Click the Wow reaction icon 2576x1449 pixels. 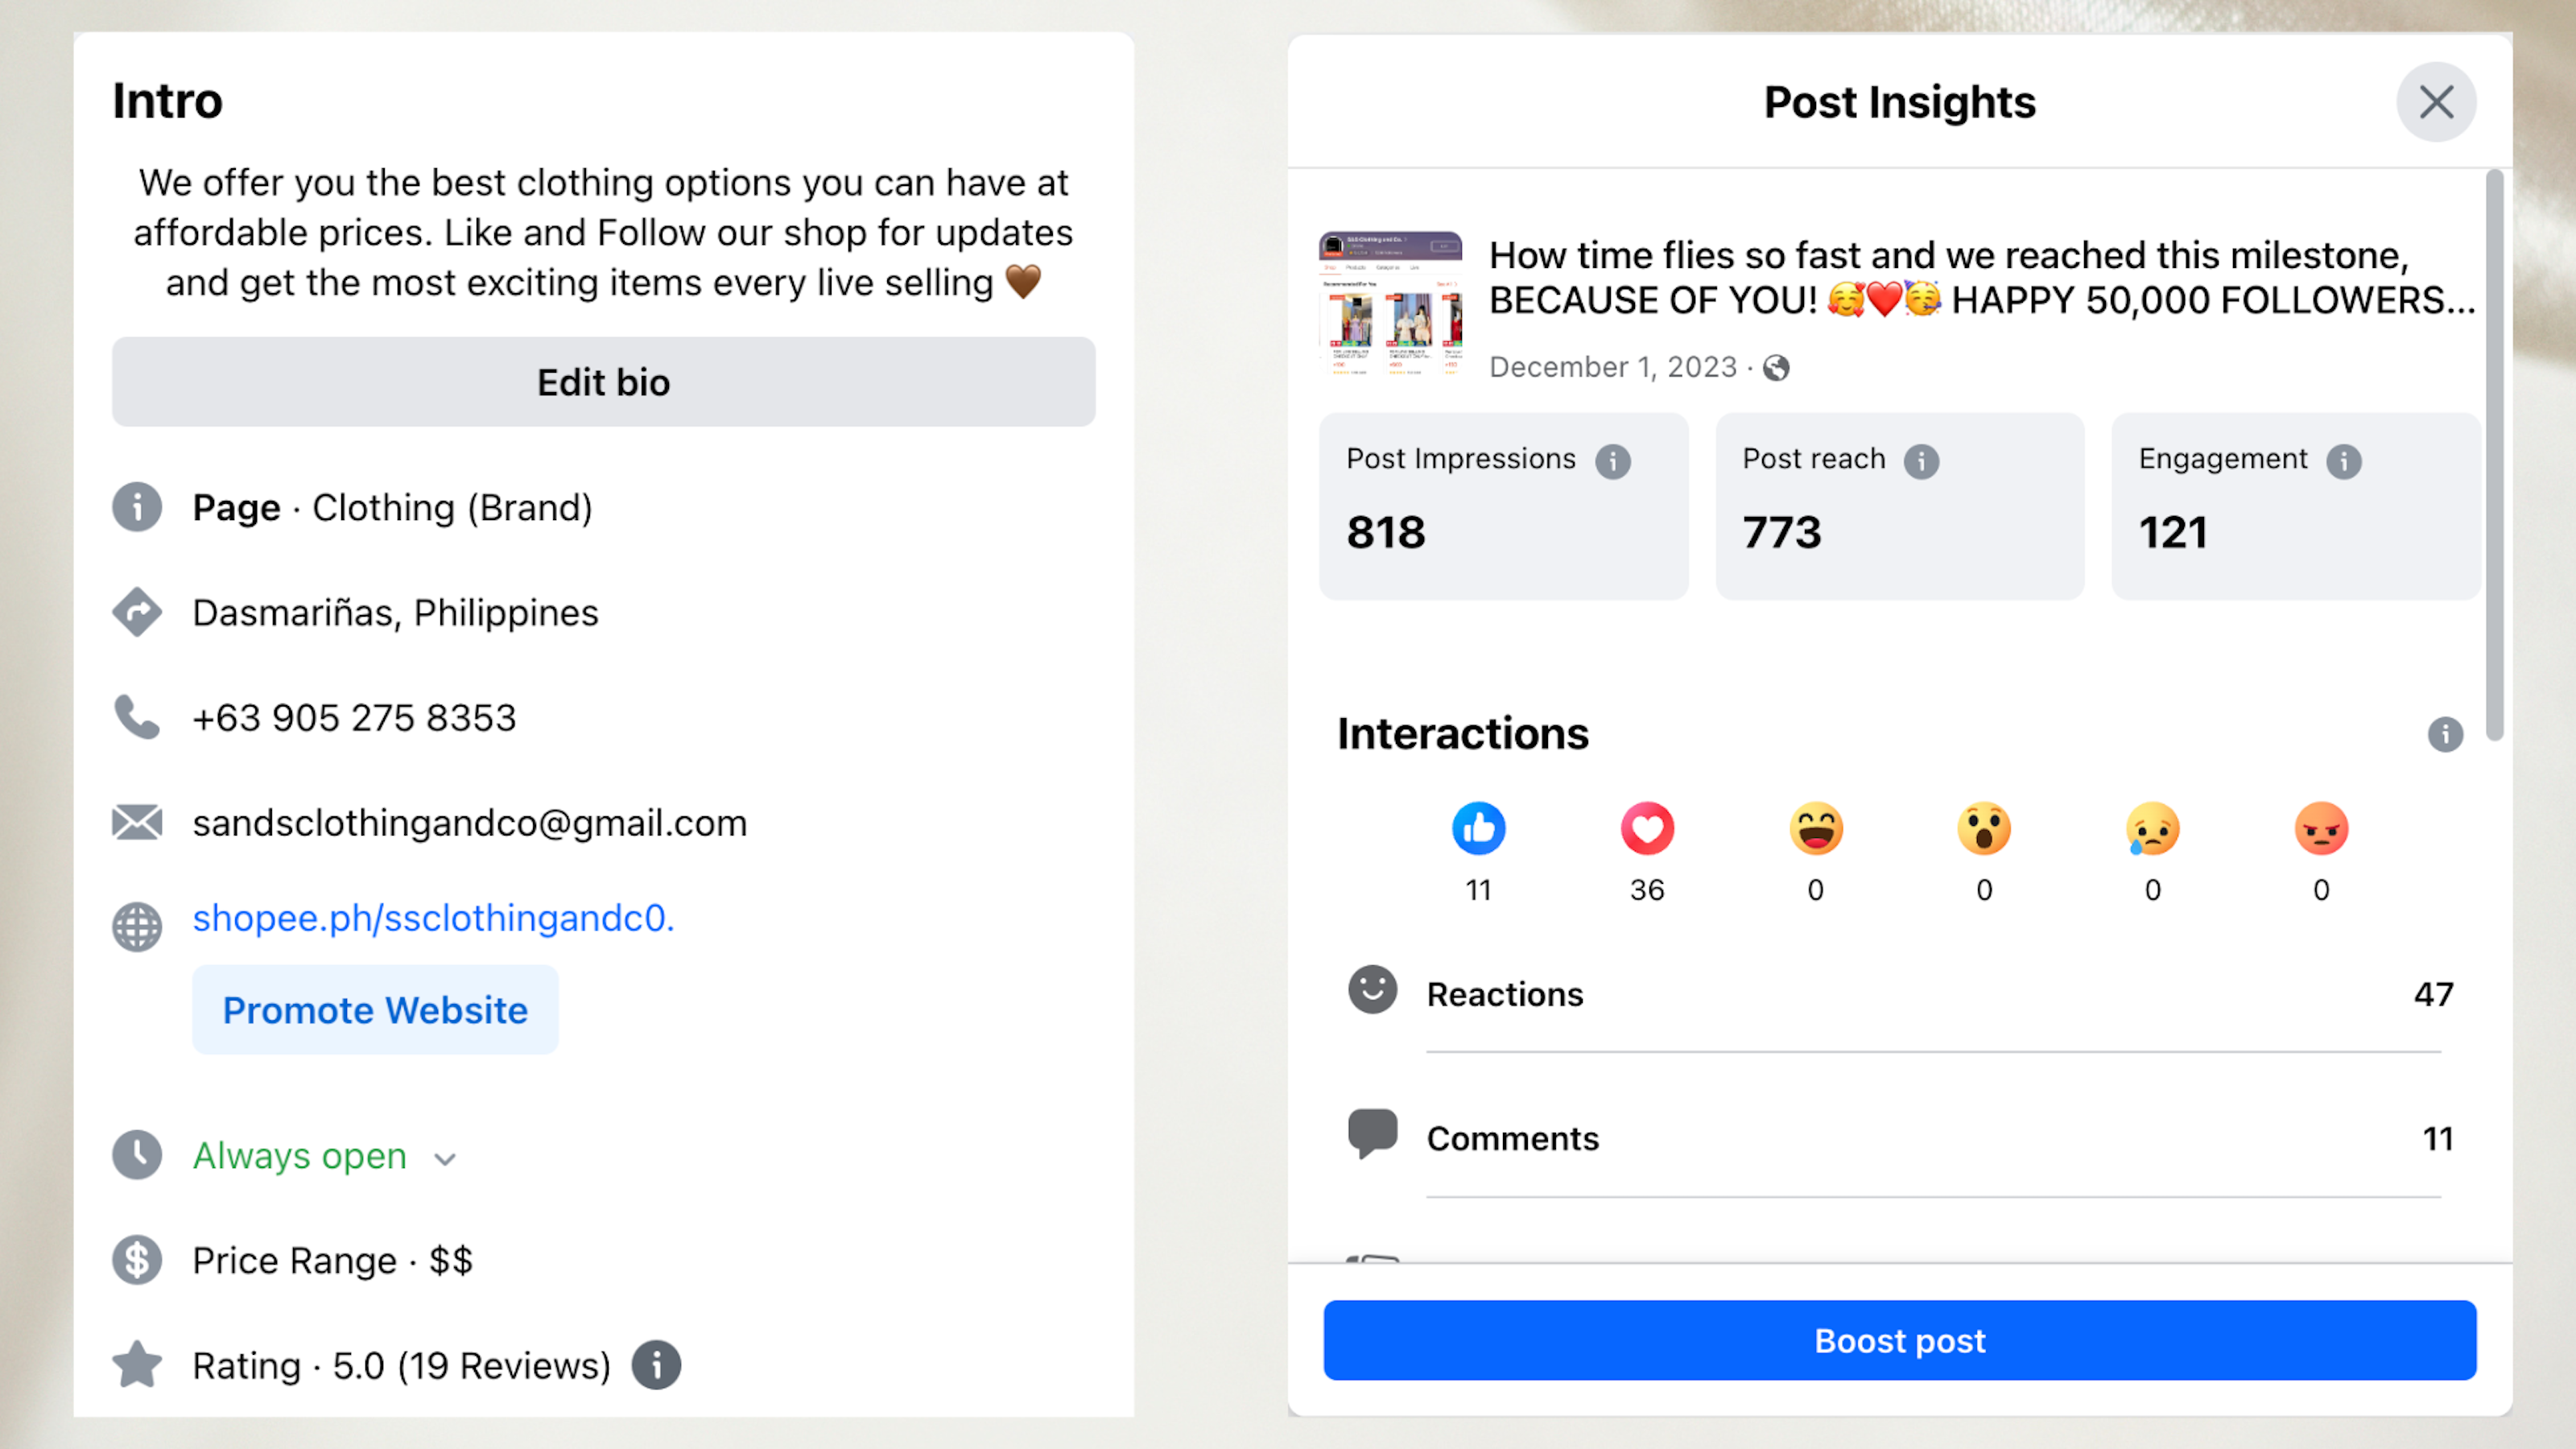click(1984, 829)
